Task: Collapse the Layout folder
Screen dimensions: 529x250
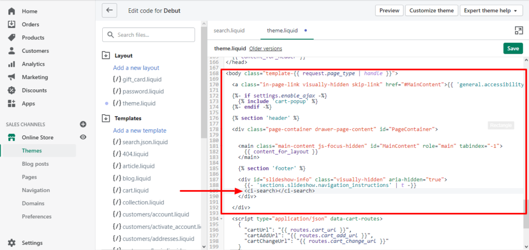Action: point(106,56)
